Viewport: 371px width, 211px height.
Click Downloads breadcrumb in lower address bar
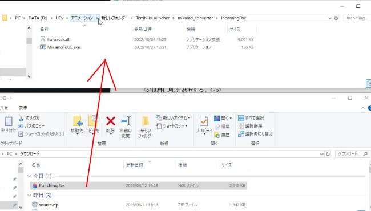30,154
